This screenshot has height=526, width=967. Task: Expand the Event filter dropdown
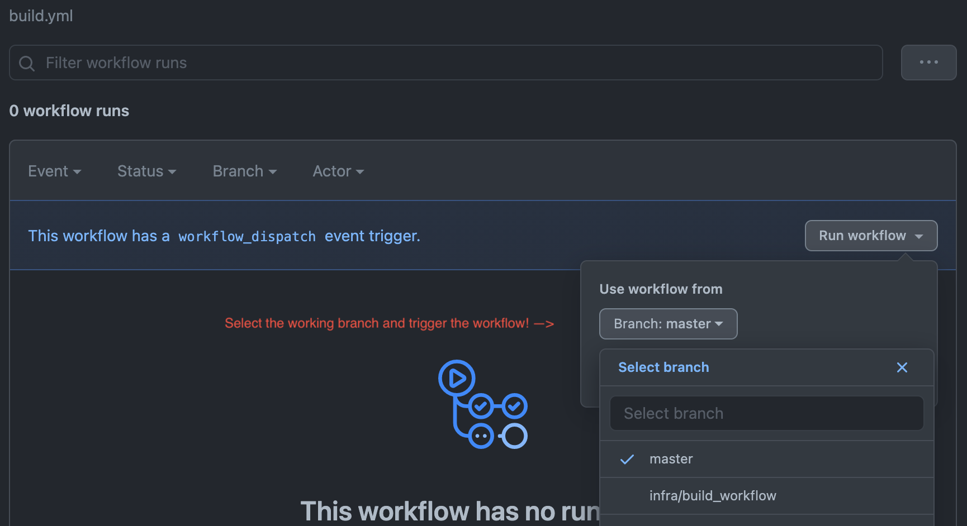(54, 171)
